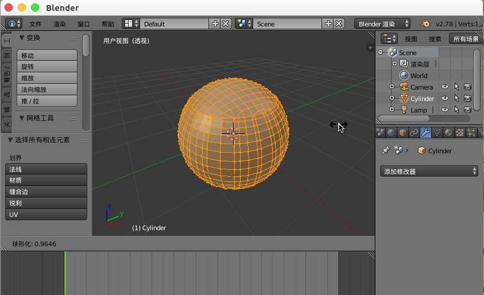Open the info editor type selector
The image size is (484, 295).
(14, 24)
